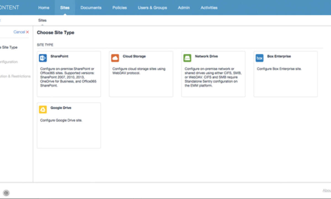Image resolution: width=331 pixels, height=199 pixels.
Task: Switch to the Activities tab
Action: (209, 8)
